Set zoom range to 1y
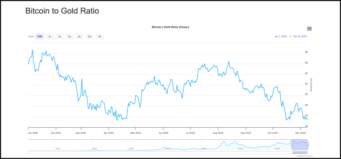The height and width of the screenshot is (159, 341). tap(49, 37)
